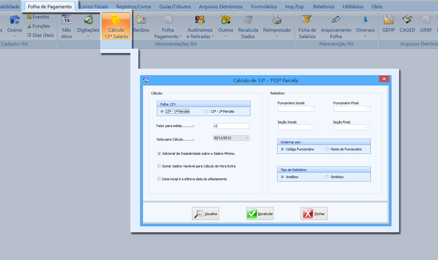438x260 pixels.
Task: Open the Data para Cálculo dropdown
Action: [246, 138]
